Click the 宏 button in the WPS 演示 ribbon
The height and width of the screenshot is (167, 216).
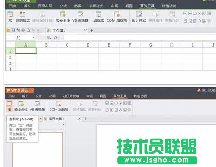[10, 106]
